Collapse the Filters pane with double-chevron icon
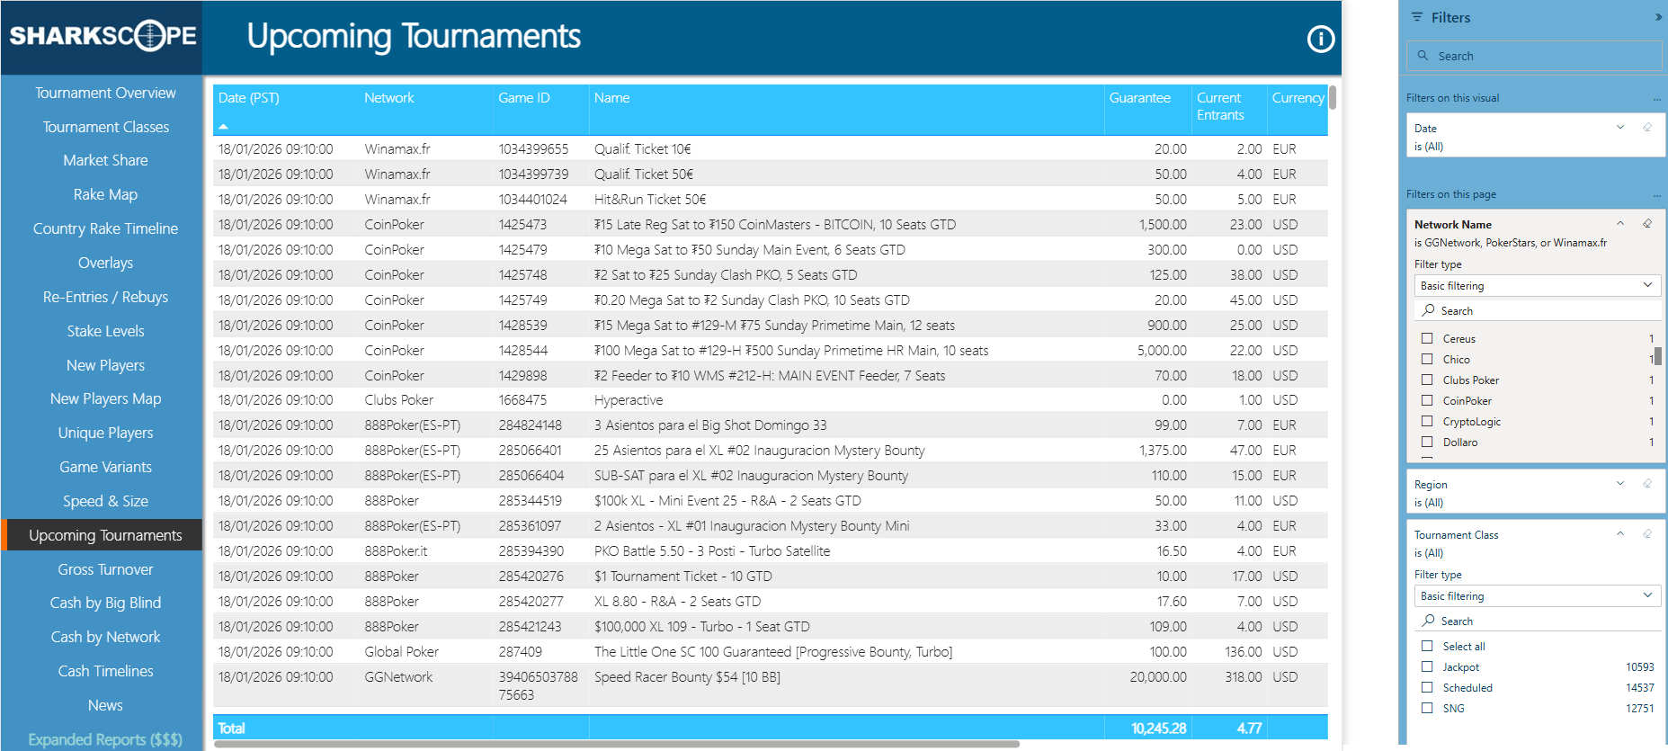1668x751 pixels. tap(1657, 17)
